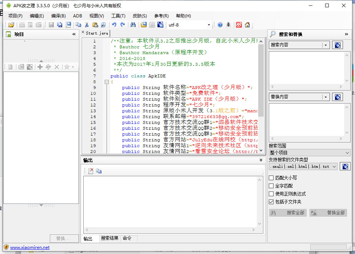Switch to the 搜索结果 tab
Screen dimensions: 355x254
click(109, 238)
